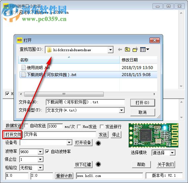Image resolution: width=188 pixels, height=183 pixels.
Task: Click the icon of 下载说明 file
Action: 24,75
